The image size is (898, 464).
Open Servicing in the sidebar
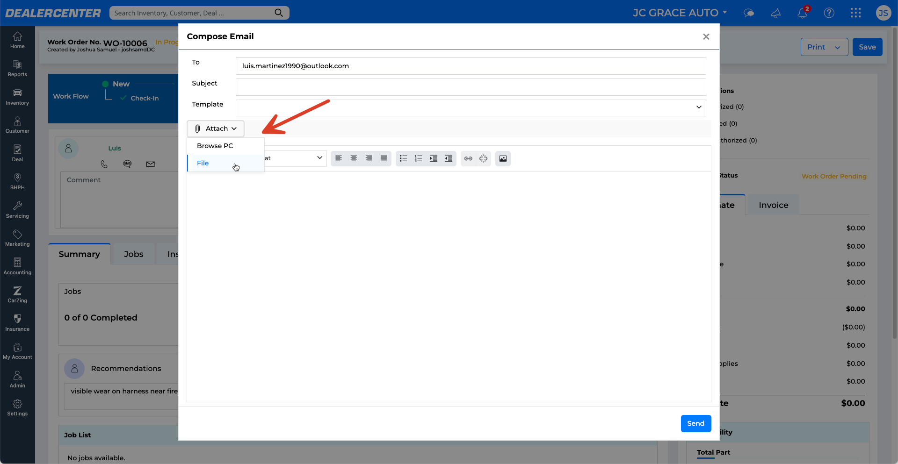pyautogui.click(x=17, y=210)
